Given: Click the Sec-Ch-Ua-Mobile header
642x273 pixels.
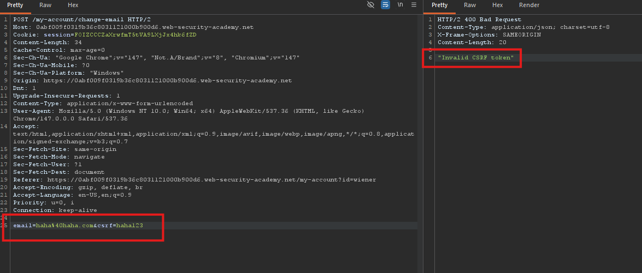Looking at the screenshot, I should 51,65.
